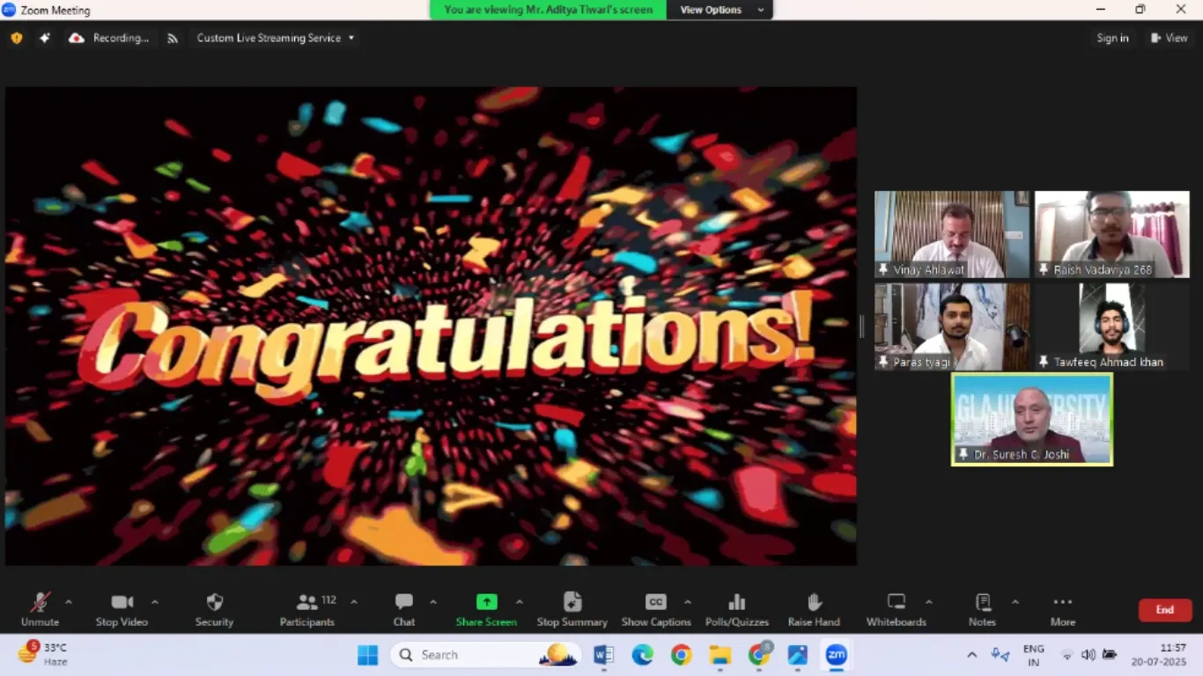This screenshot has width=1203, height=676.
Task: Open the More menu
Action: [1063, 603]
